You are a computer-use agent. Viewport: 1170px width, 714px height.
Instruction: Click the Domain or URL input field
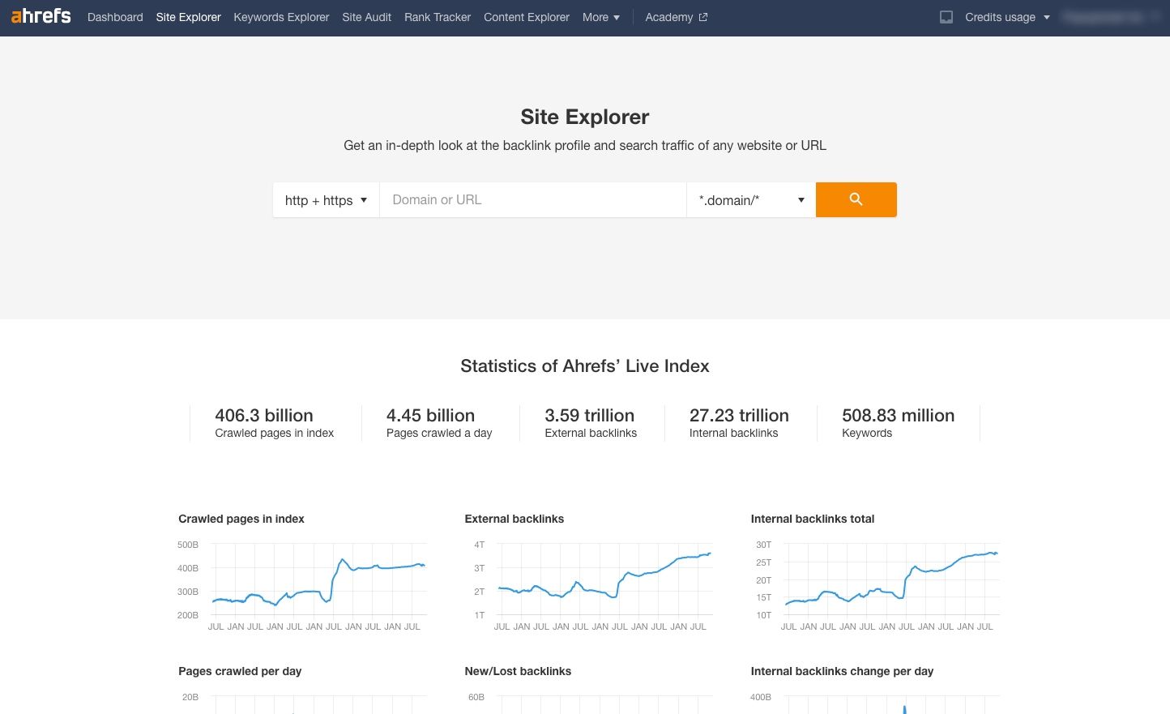click(x=533, y=200)
